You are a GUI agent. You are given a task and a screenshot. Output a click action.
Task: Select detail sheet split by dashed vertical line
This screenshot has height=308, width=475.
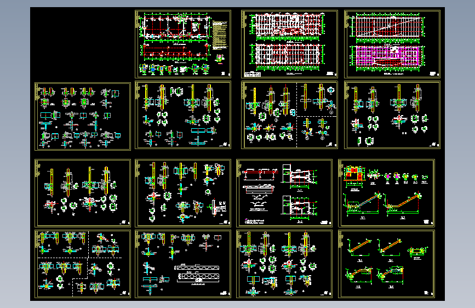tap(289, 115)
